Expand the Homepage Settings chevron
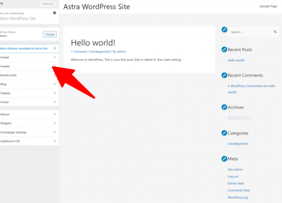The height and width of the screenshot is (203, 282). (55, 132)
